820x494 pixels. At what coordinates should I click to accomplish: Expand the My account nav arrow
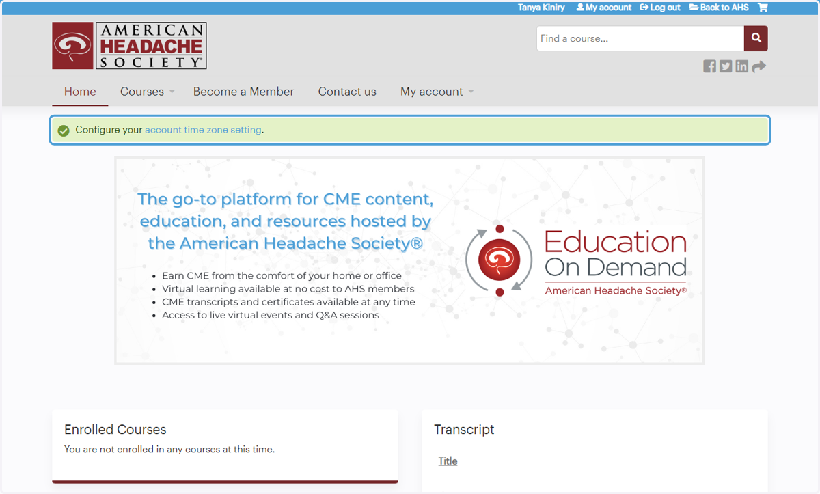pos(471,92)
